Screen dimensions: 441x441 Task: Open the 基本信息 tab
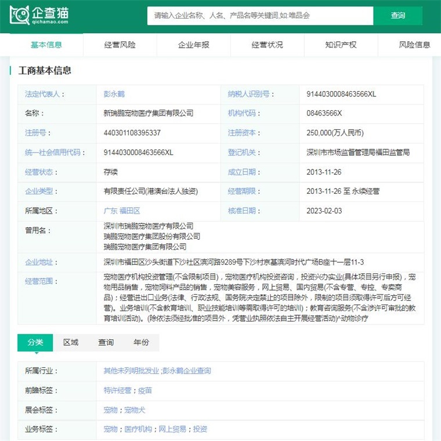tap(46, 45)
